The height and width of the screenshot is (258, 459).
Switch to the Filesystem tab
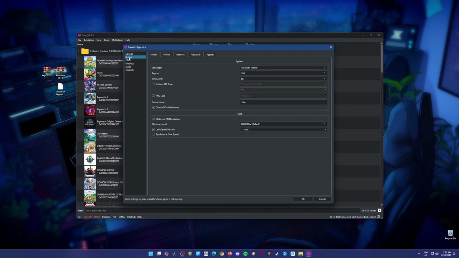(x=195, y=54)
